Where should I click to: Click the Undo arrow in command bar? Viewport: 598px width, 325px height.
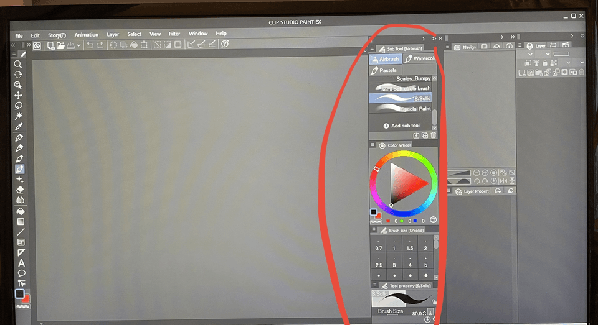click(90, 45)
